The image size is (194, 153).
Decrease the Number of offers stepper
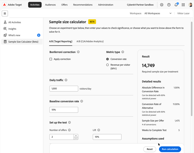[x=76, y=138]
